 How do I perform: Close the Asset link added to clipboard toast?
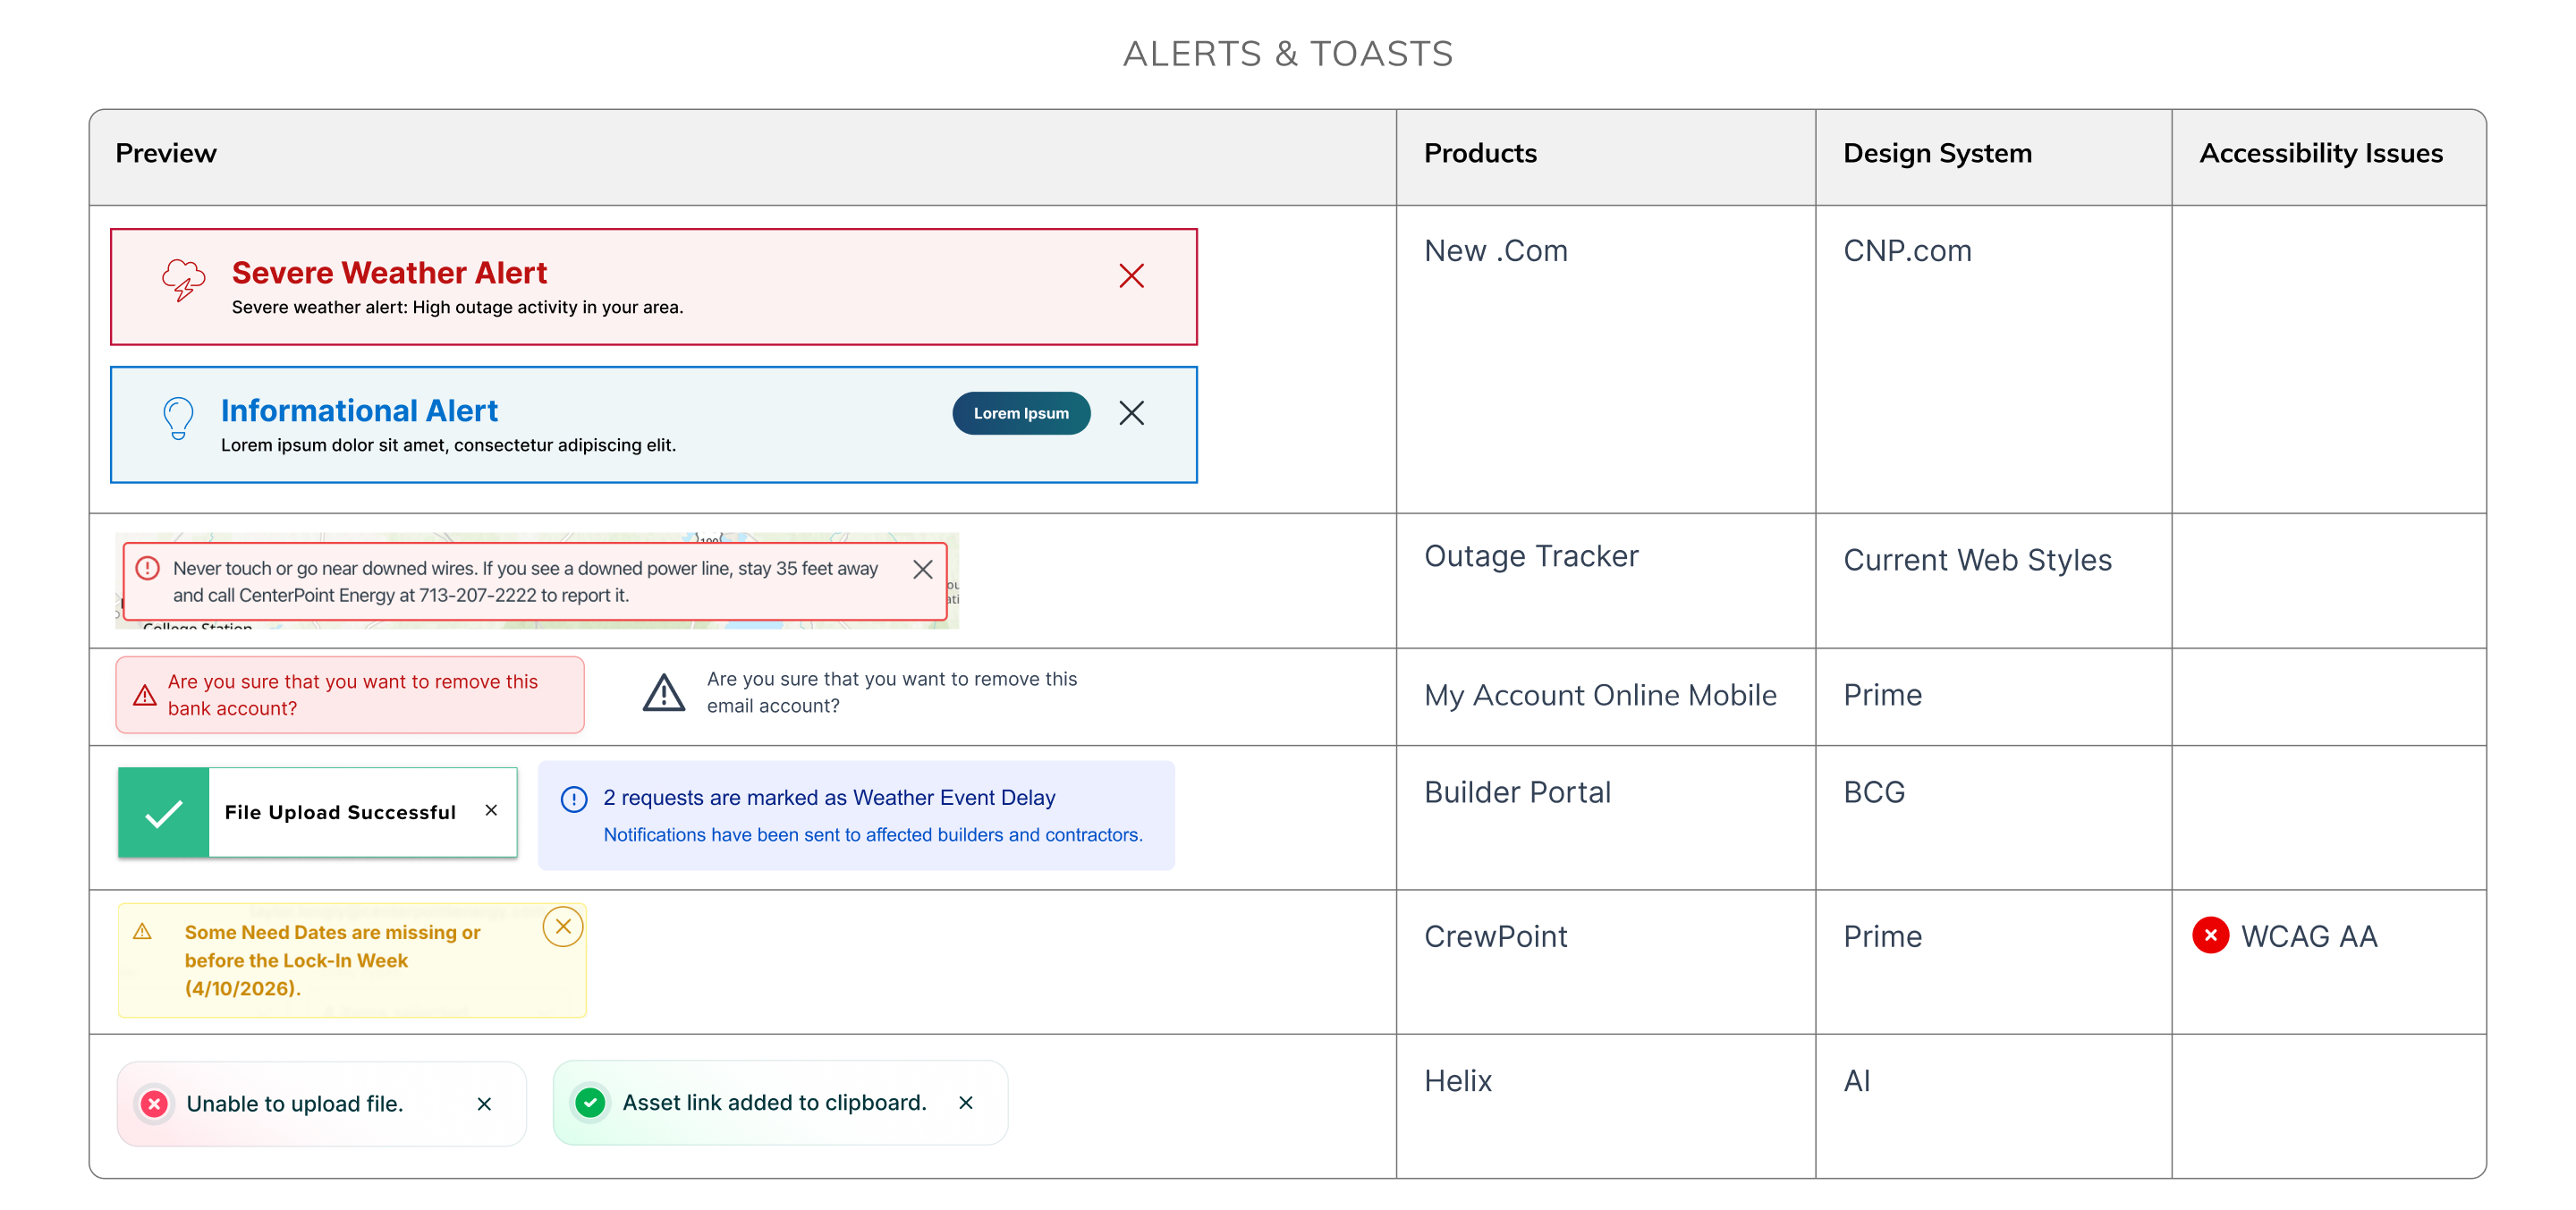click(966, 1102)
